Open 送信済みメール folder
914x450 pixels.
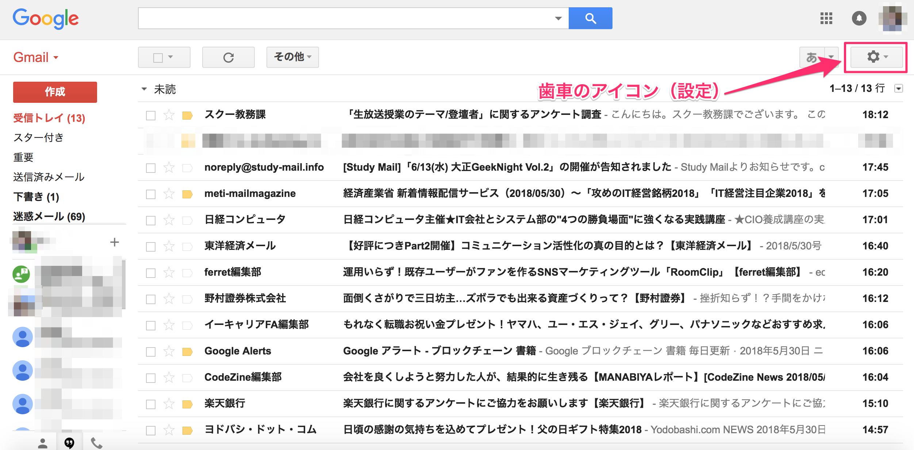(x=49, y=177)
